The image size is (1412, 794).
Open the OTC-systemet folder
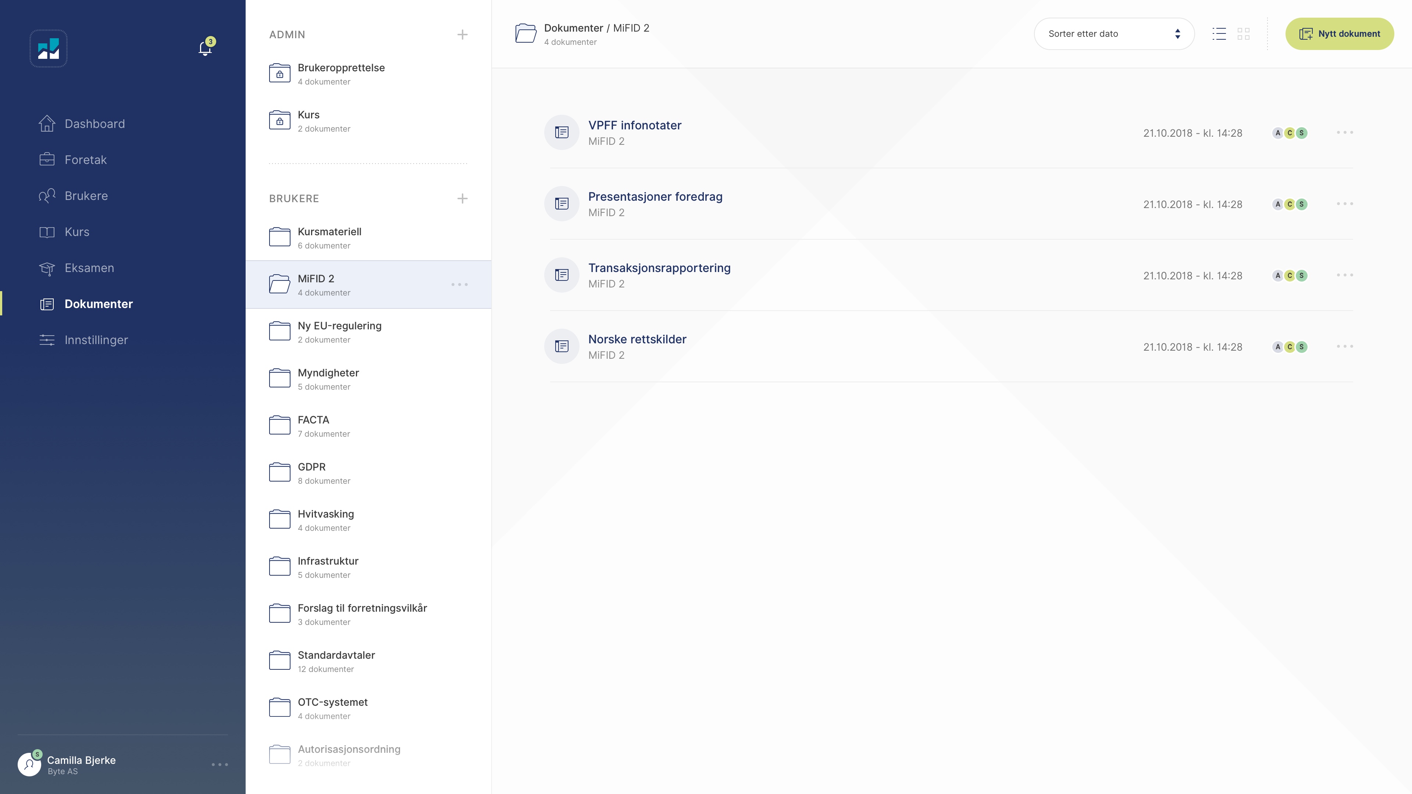click(x=368, y=708)
